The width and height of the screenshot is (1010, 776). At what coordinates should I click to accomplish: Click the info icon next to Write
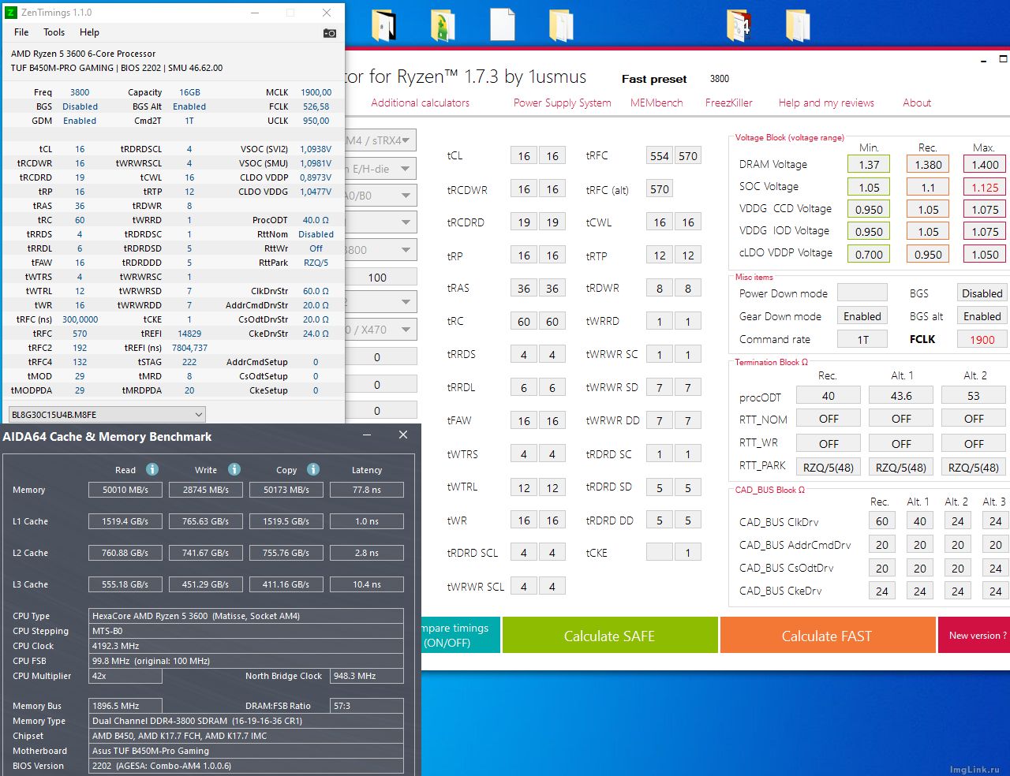point(234,469)
